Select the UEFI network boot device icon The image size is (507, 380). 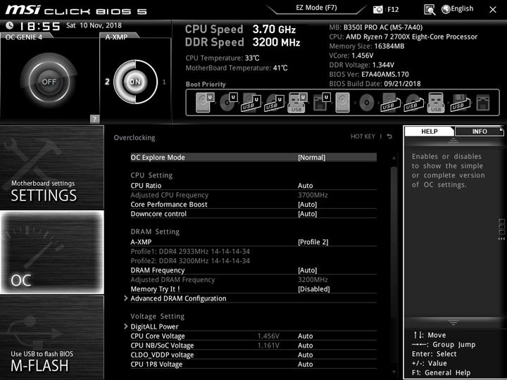coord(321,103)
